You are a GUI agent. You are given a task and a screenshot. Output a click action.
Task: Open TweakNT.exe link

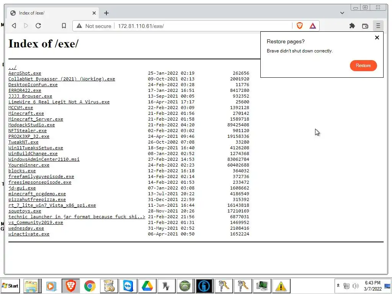coord(23,142)
